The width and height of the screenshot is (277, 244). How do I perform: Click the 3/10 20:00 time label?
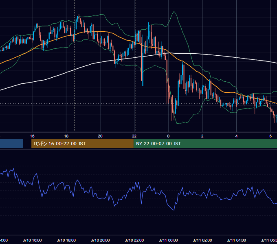pos(100,240)
